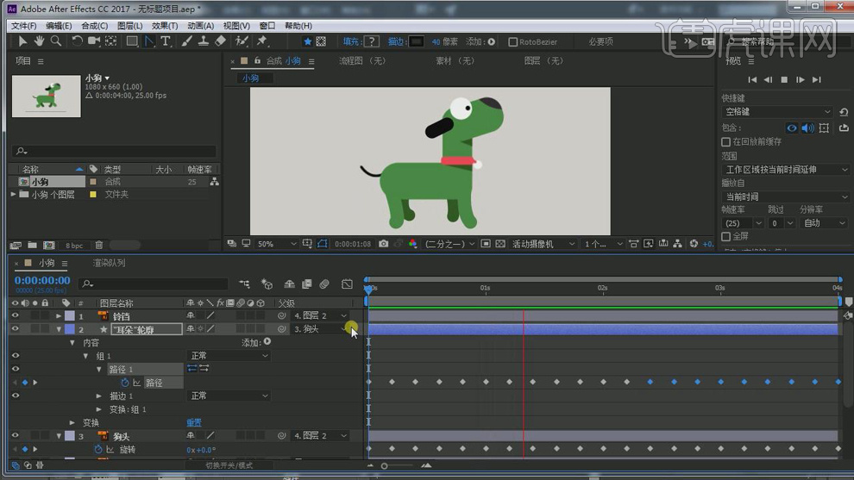Open the 效果 menu
Image resolution: width=854 pixels, height=480 pixels.
(x=164, y=27)
